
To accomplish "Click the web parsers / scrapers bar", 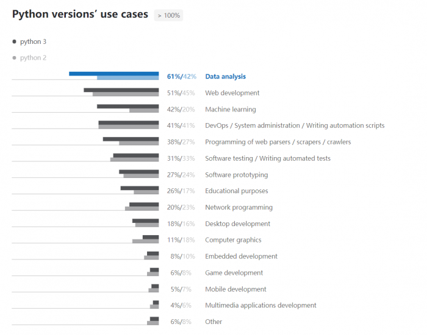I will [131, 139].
